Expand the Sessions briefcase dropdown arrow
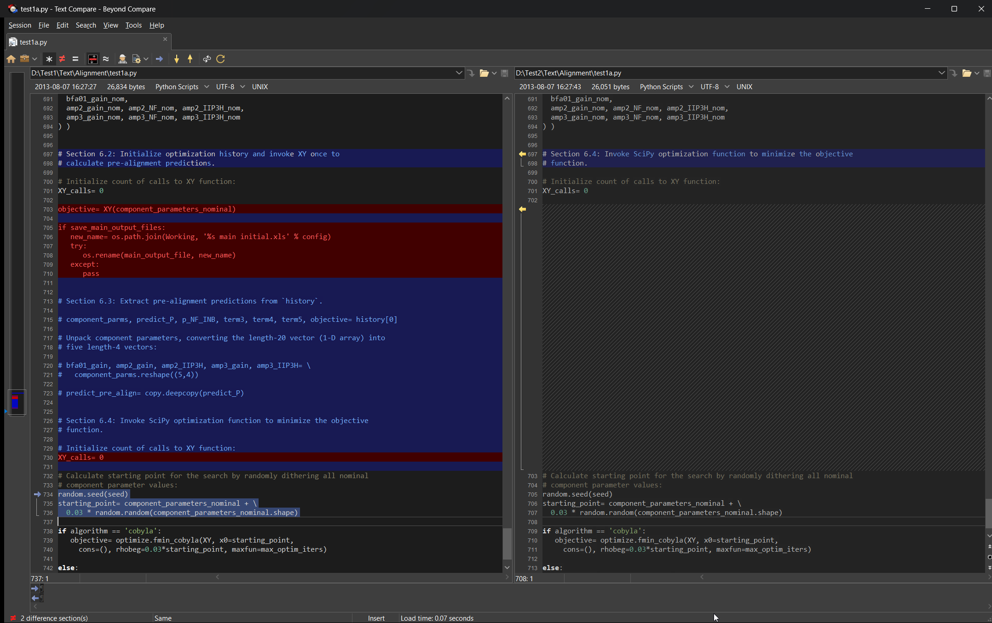This screenshot has height=623, width=992. (x=35, y=59)
